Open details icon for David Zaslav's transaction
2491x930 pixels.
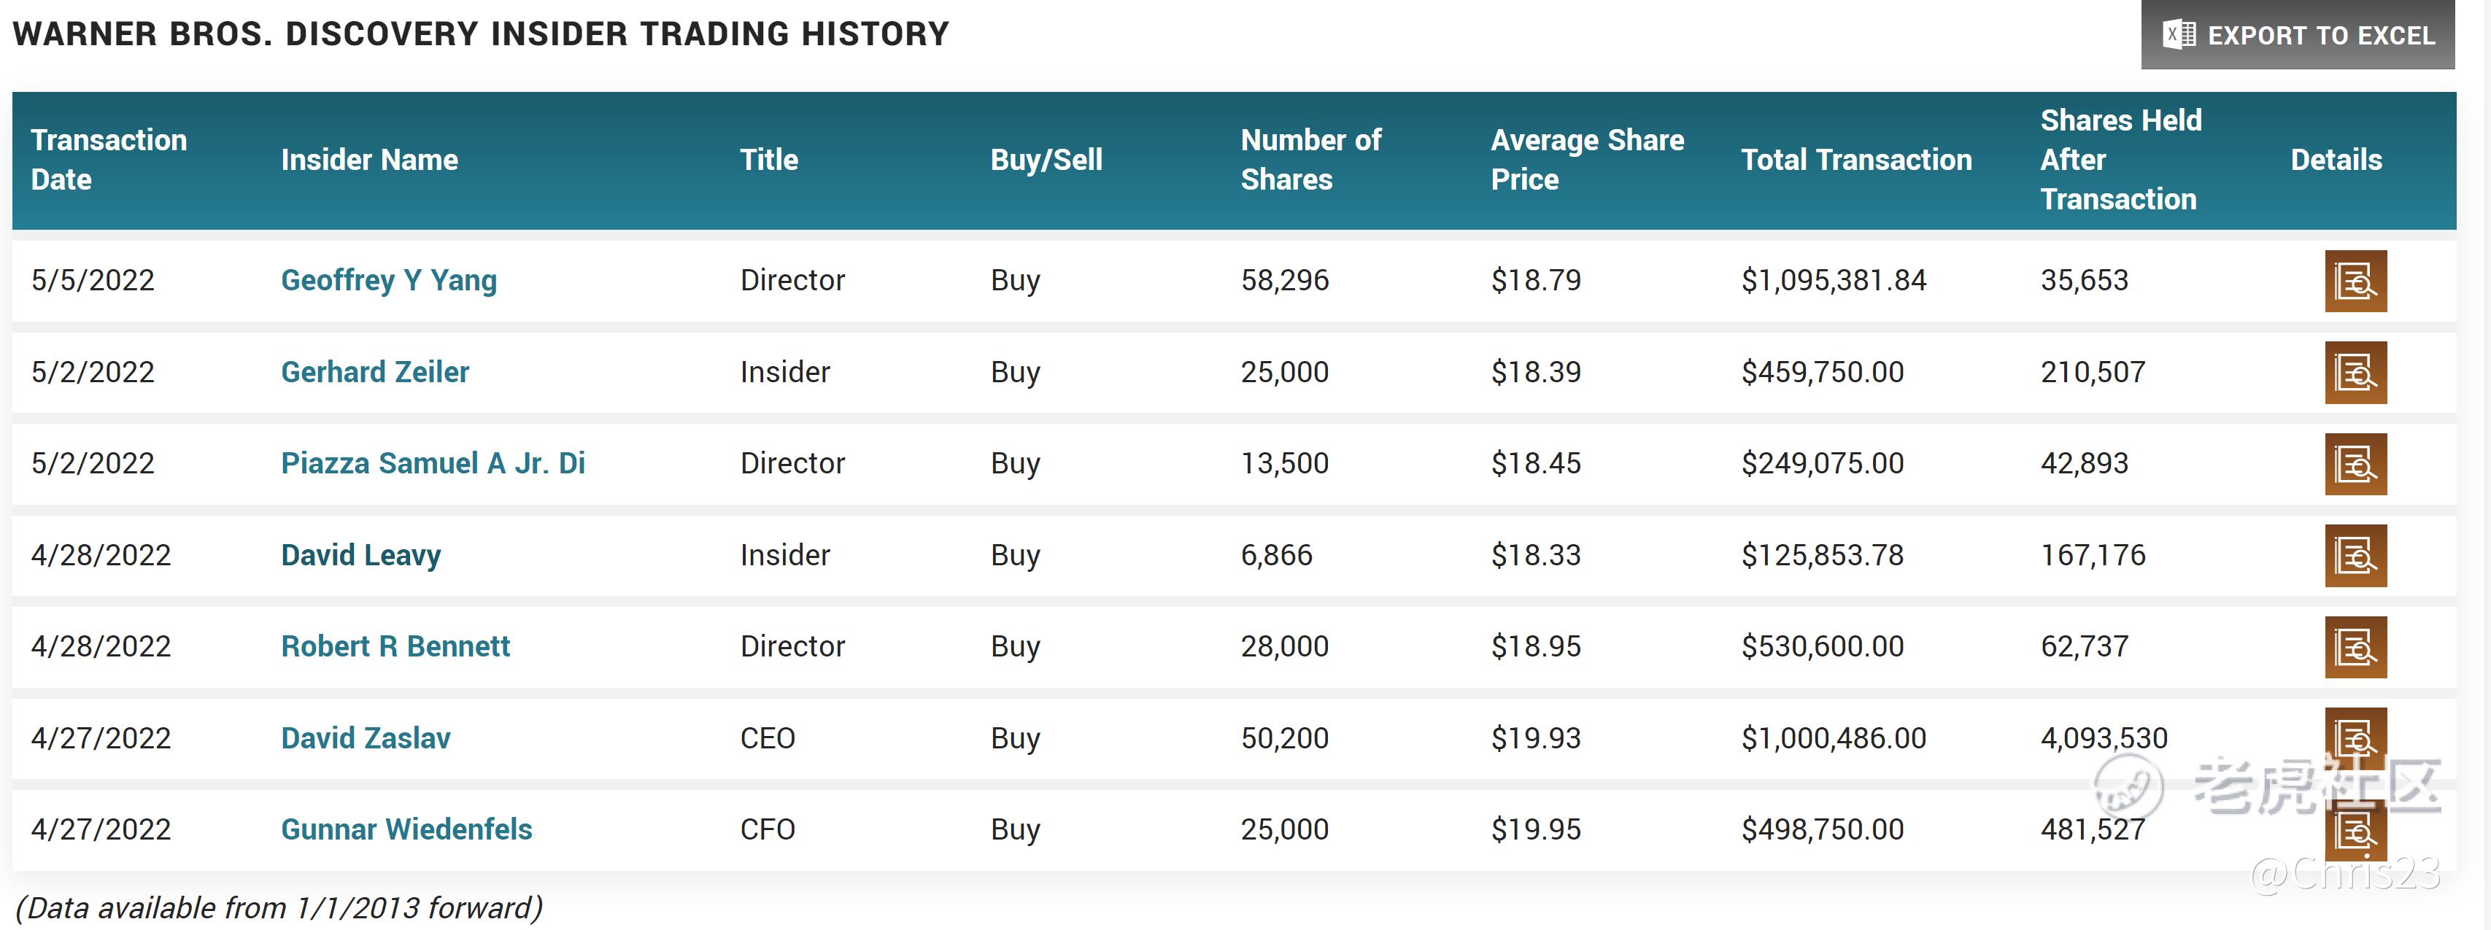(2355, 739)
